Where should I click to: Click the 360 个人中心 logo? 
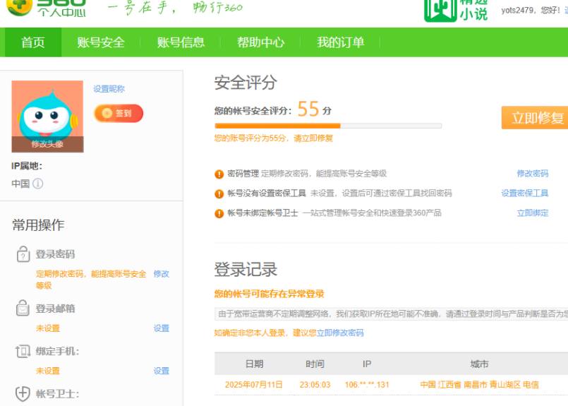click(47, 8)
